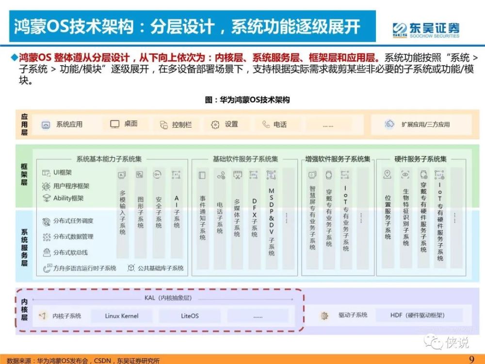Click the icon above IoT专有业务子系统
This screenshot has width=485, height=364.
[x=345, y=175]
